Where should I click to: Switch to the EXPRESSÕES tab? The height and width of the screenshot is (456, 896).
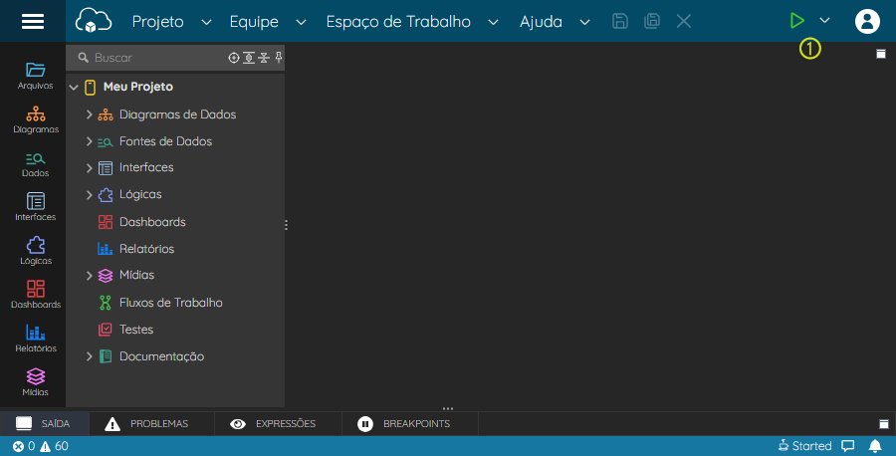[279, 423]
